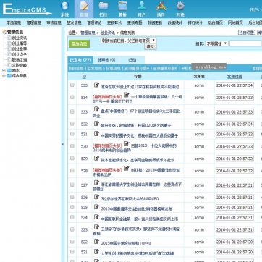Image resolution: width=262 pixels, height=262 pixels.
Task: Click the edit icon in row 533
Action: click(x=96, y=109)
